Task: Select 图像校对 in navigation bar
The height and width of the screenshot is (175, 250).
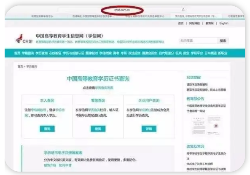Action: click(91, 53)
